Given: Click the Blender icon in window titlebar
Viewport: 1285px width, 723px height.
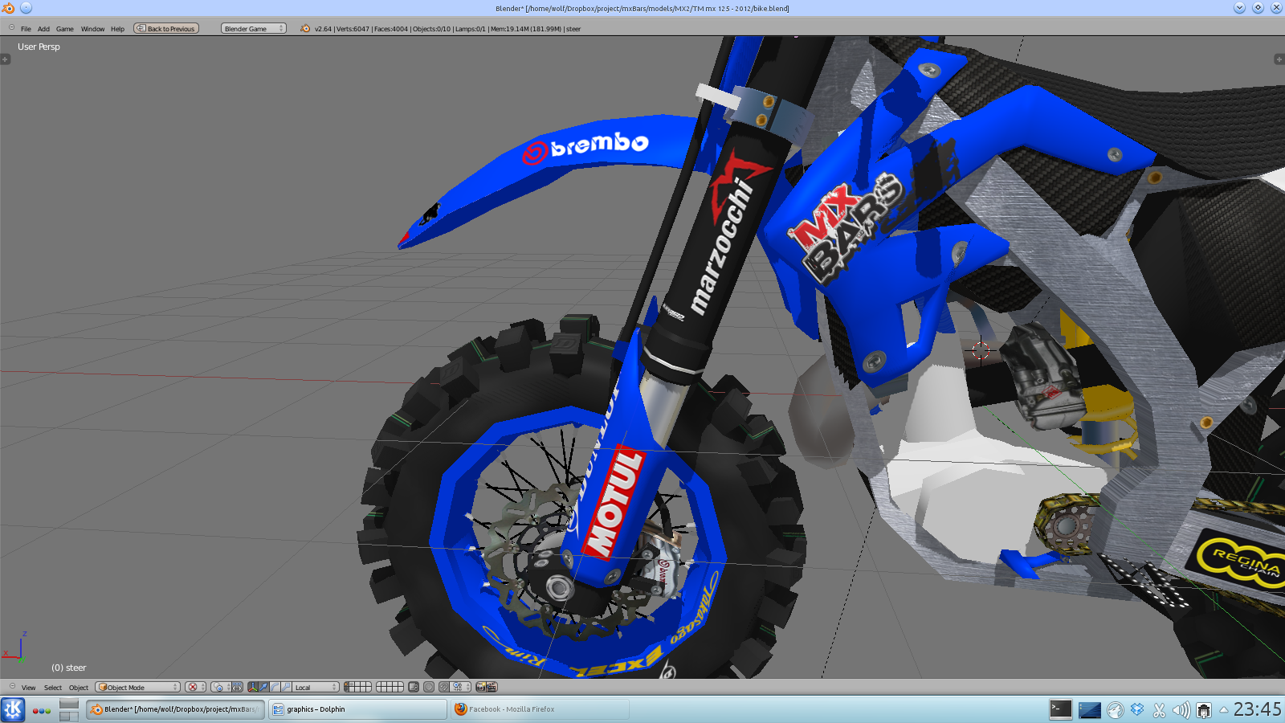Looking at the screenshot, I should pos(8,8).
